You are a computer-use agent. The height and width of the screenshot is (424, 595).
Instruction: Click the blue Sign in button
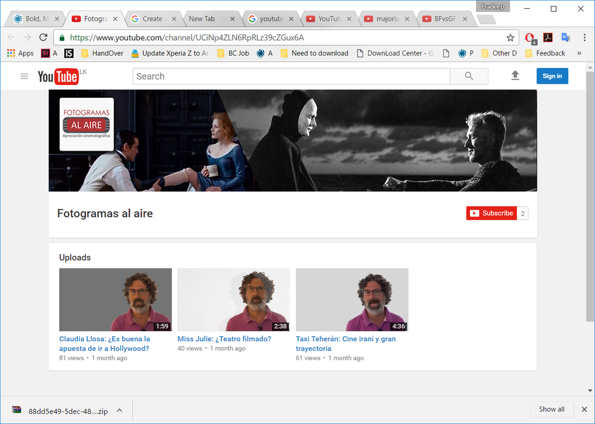click(552, 76)
